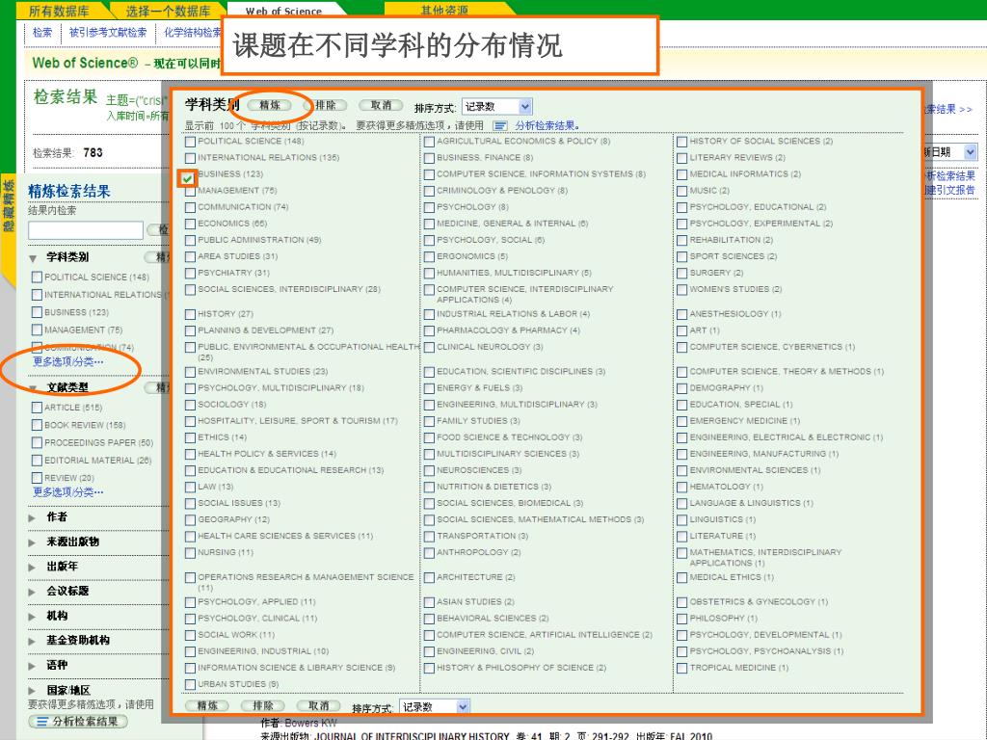Check the ART (1) checkbox

coord(681,330)
